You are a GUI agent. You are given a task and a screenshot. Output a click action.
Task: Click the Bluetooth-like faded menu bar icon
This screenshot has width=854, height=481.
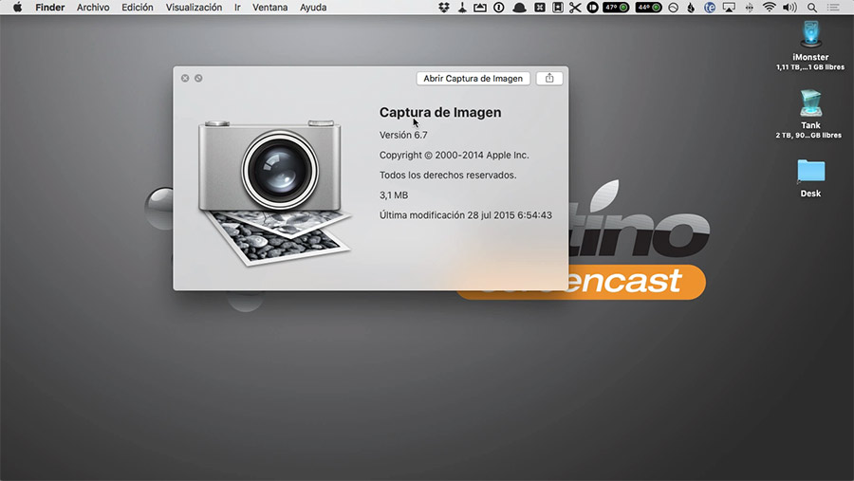click(749, 8)
